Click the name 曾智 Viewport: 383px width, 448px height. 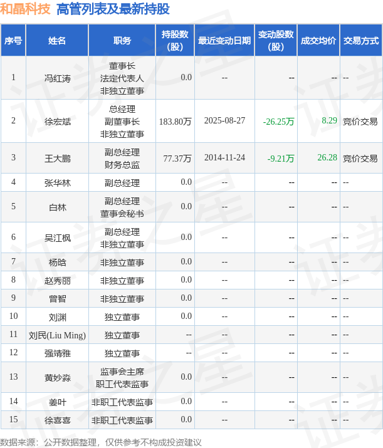58,299
